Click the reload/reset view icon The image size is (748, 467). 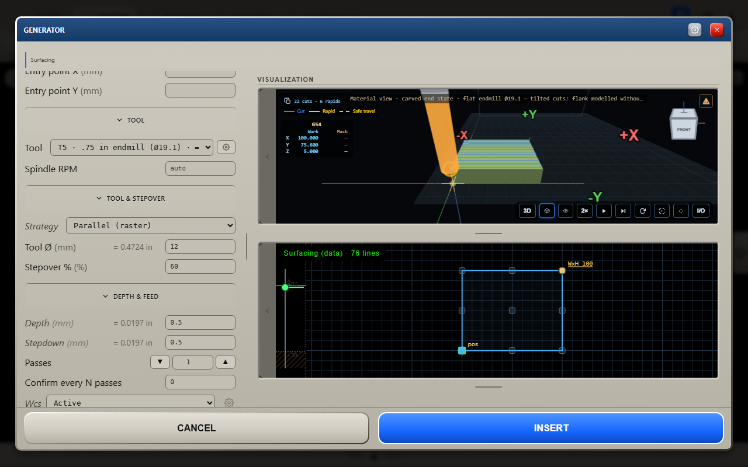[x=642, y=211]
